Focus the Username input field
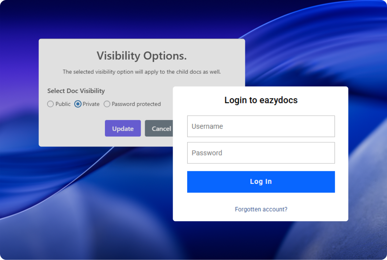The height and width of the screenshot is (260, 387). point(261,126)
